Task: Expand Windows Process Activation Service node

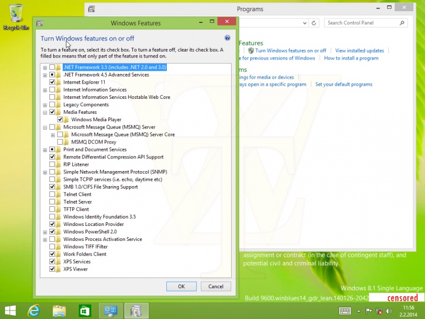Action: tap(45, 240)
